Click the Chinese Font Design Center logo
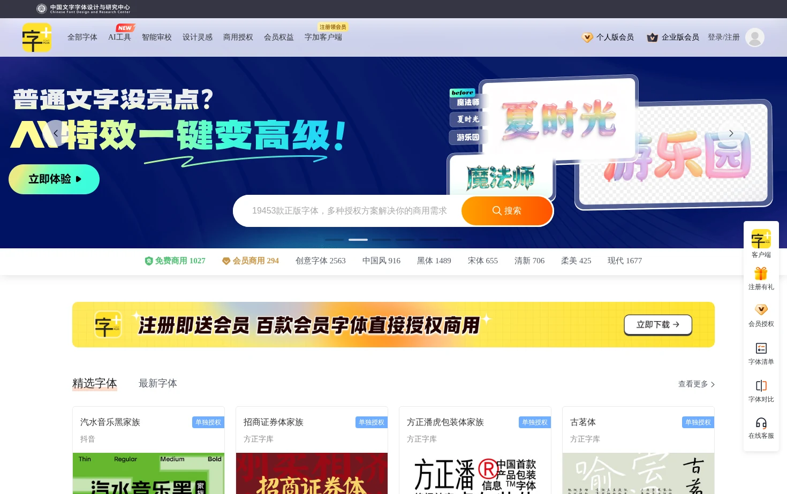 pyautogui.click(x=83, y=9)
